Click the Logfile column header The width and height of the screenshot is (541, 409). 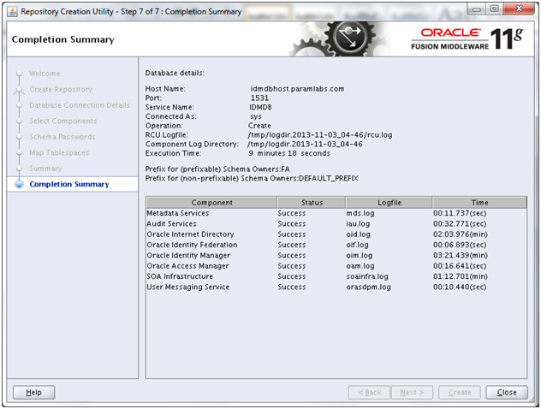coord(389,203)
